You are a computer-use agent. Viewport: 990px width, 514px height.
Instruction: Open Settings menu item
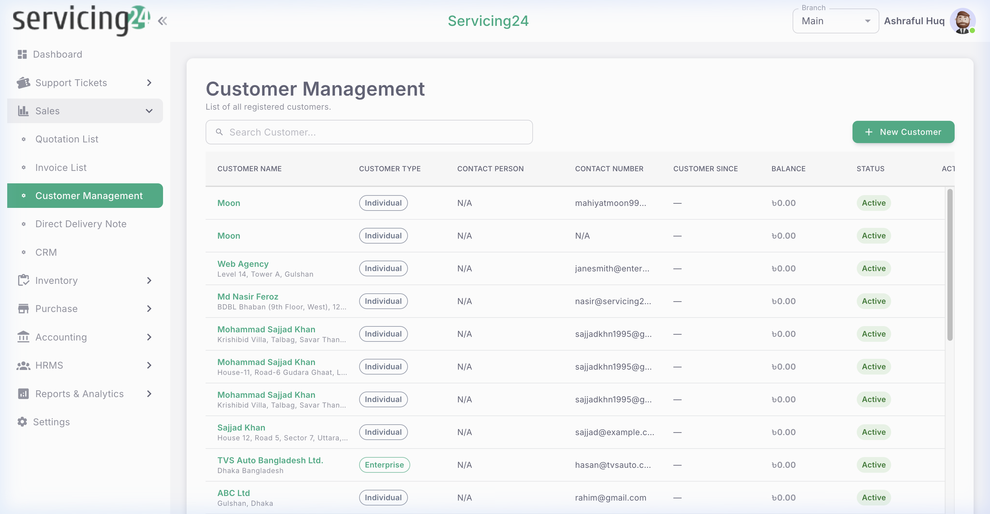point(85,422)
